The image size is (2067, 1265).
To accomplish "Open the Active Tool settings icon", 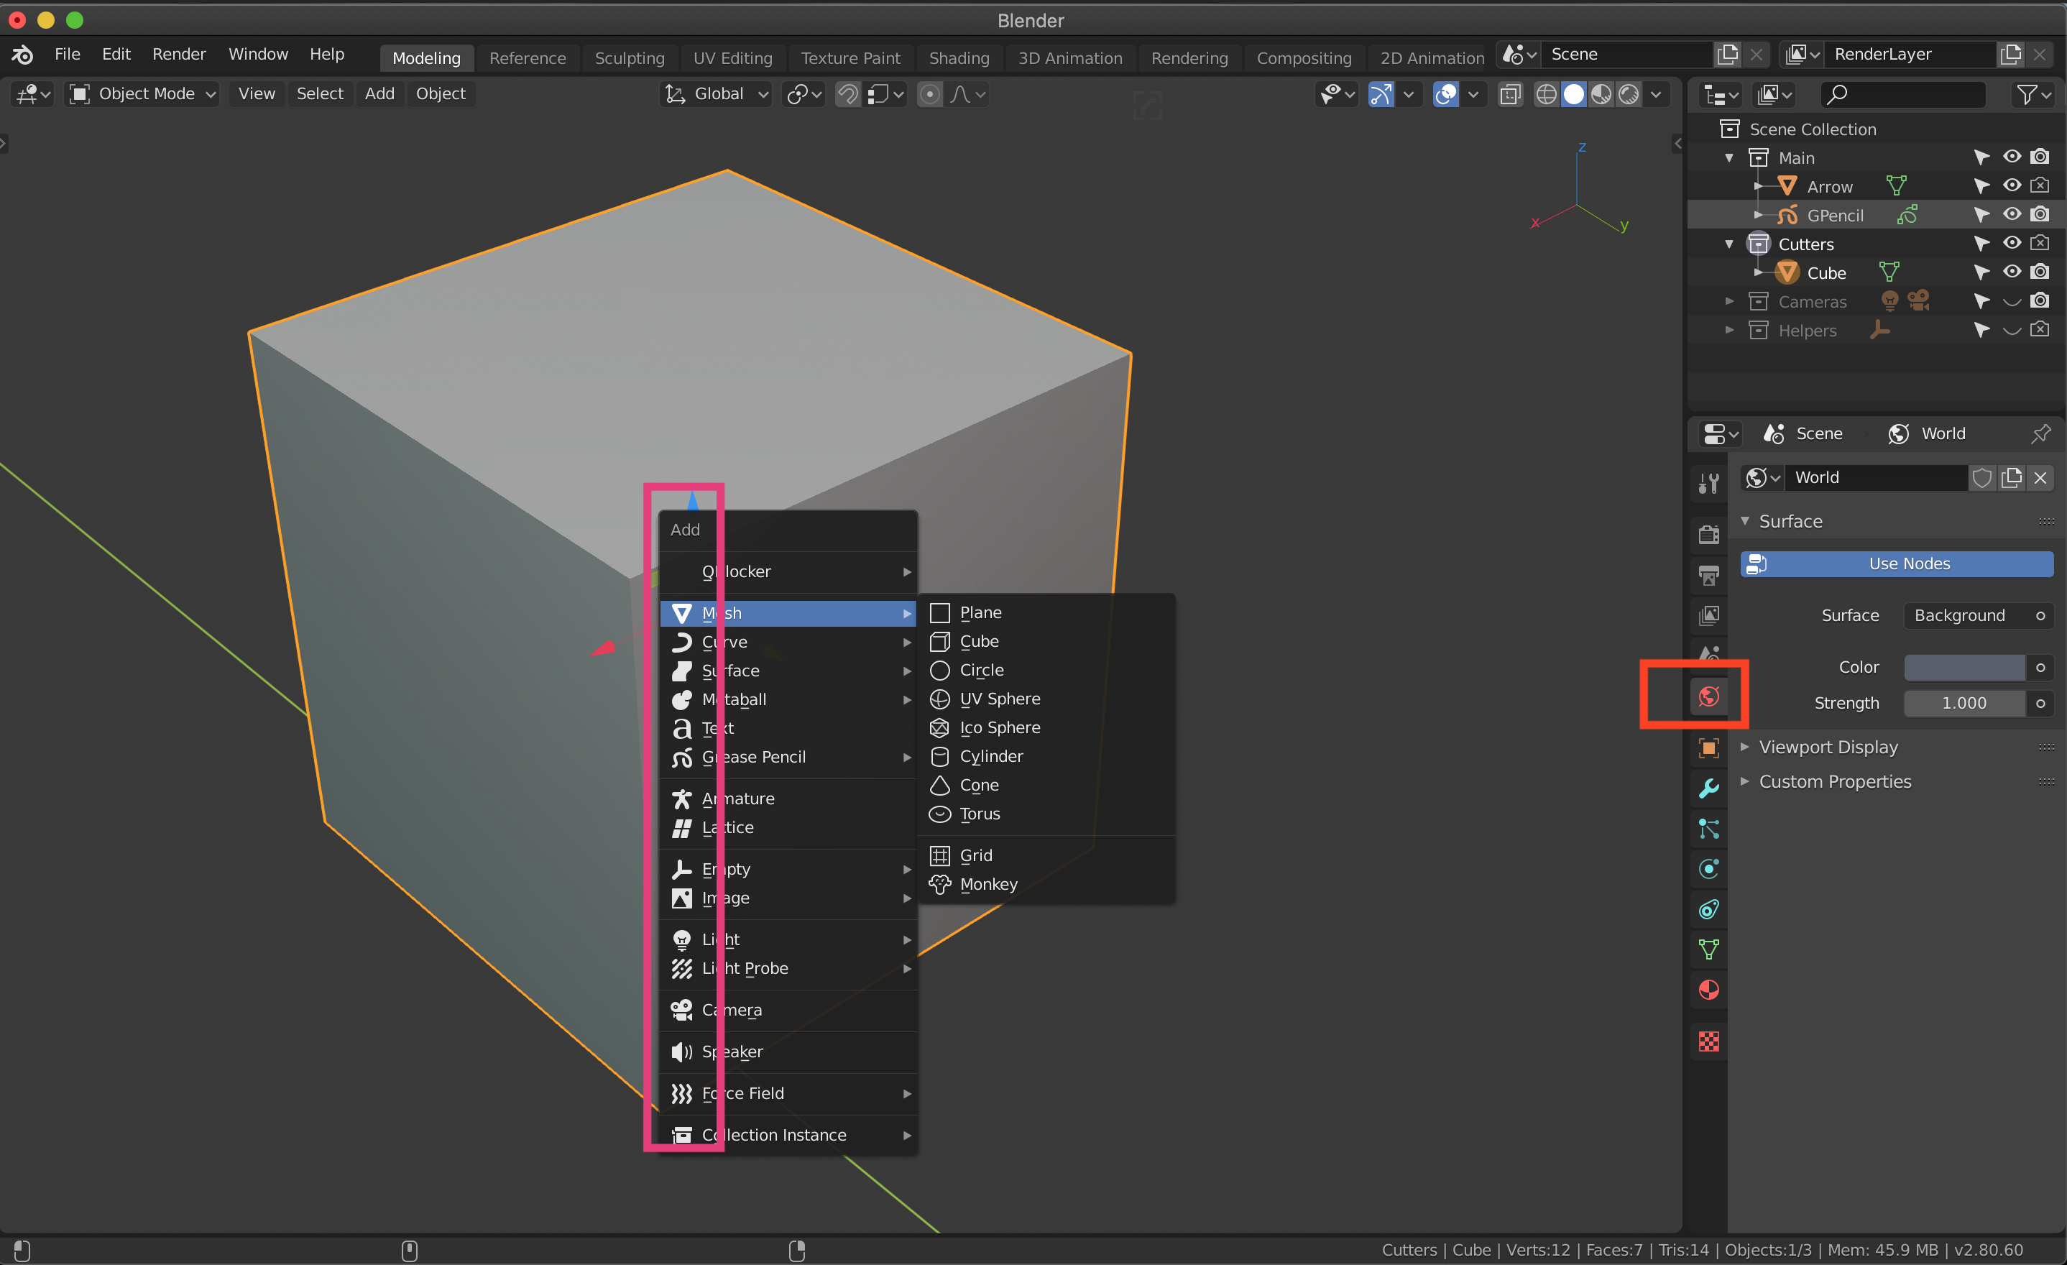I will [1708, 483].
